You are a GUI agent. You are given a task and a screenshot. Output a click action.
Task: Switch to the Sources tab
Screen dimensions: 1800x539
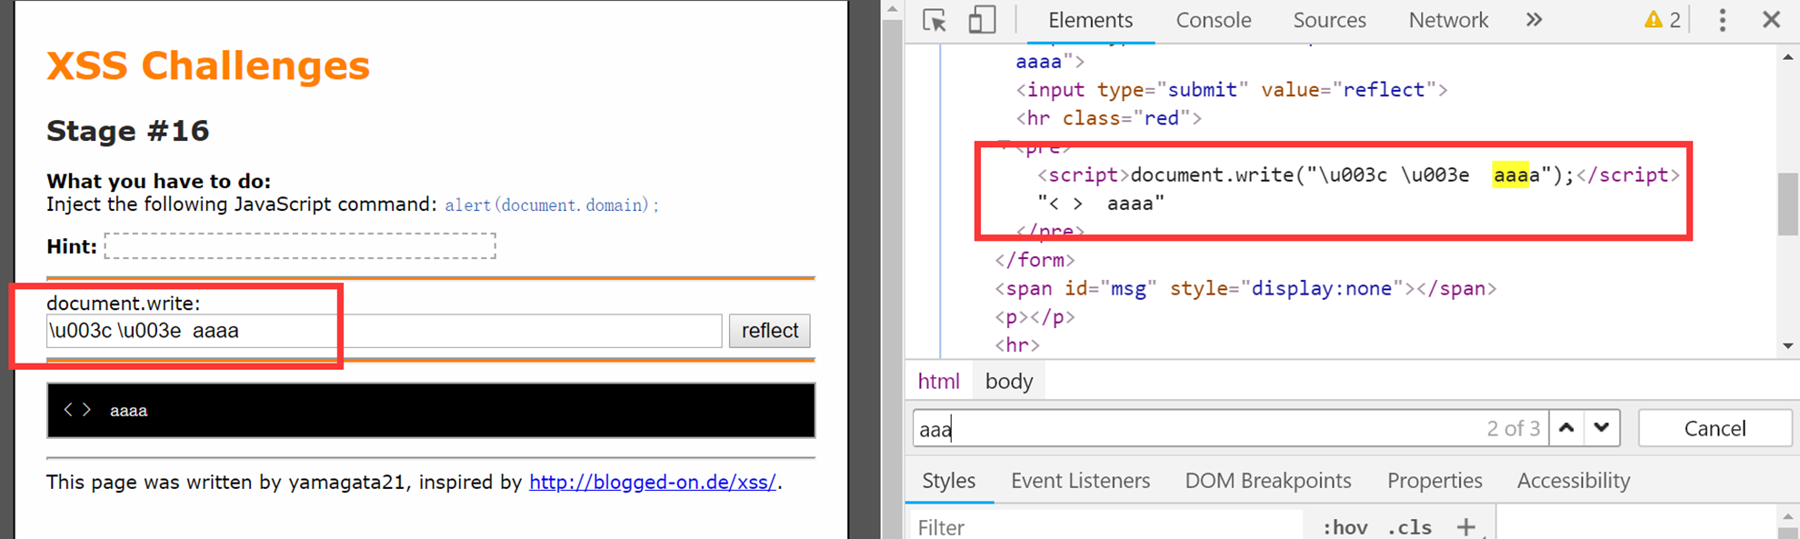pos(1329,20)
